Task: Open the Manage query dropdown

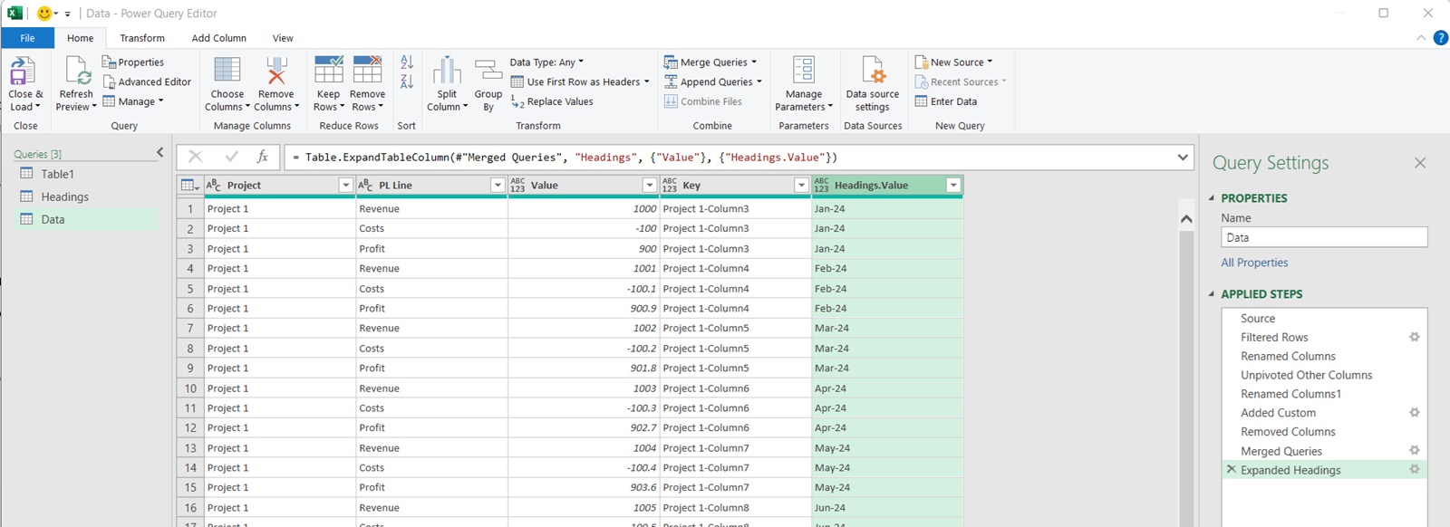Action: 133,101
